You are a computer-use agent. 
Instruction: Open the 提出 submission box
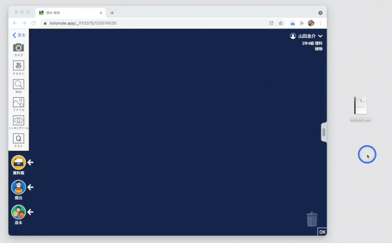(18, 190)
